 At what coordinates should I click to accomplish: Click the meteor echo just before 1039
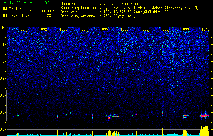[185, 116]
